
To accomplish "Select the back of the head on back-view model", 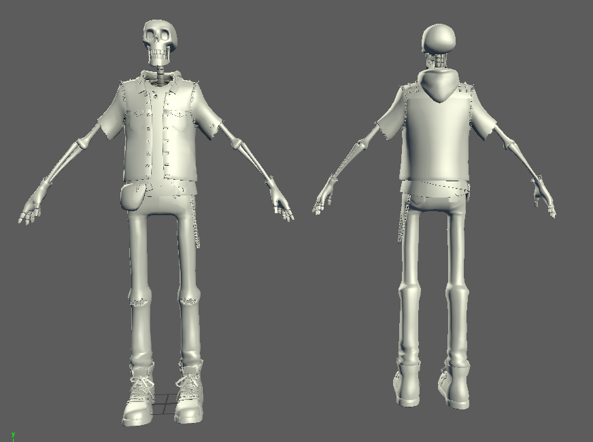I will [x=439, y=39].
